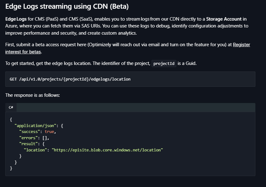Click "The response is as follows" text
266x187 pixels.
pos(33,95)
